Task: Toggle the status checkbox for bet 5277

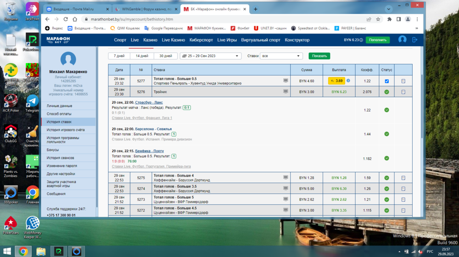Action: pyautogui.click(x=386, y=81)
